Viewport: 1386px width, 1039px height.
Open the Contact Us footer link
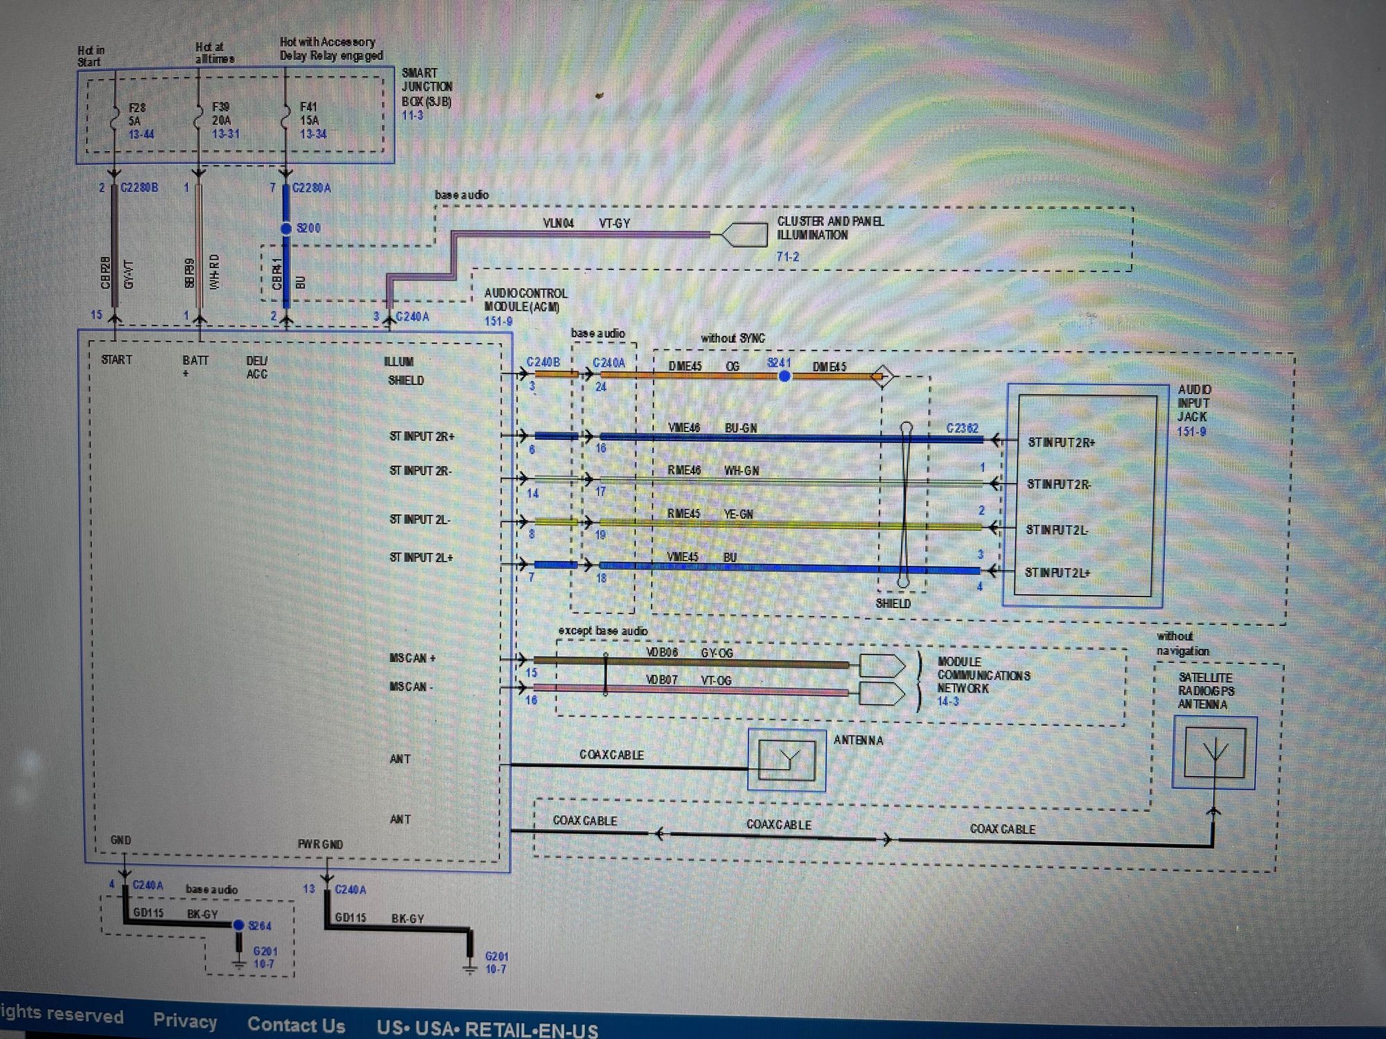tap(296, 1024)
